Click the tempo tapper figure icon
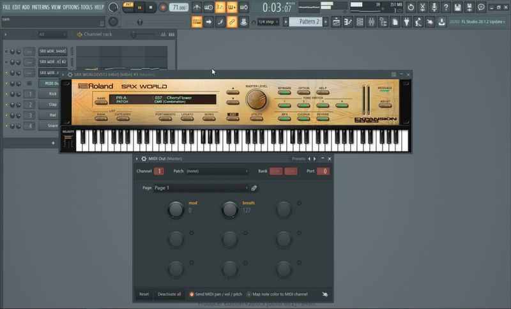 (418, 22)
